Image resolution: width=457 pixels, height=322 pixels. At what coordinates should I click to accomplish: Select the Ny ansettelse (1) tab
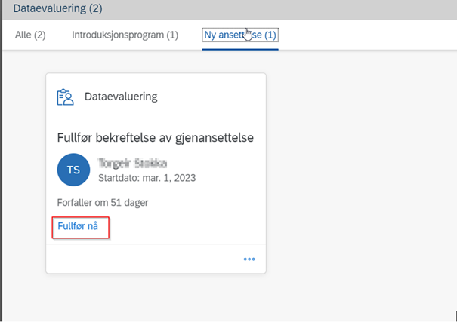(240, 35)
